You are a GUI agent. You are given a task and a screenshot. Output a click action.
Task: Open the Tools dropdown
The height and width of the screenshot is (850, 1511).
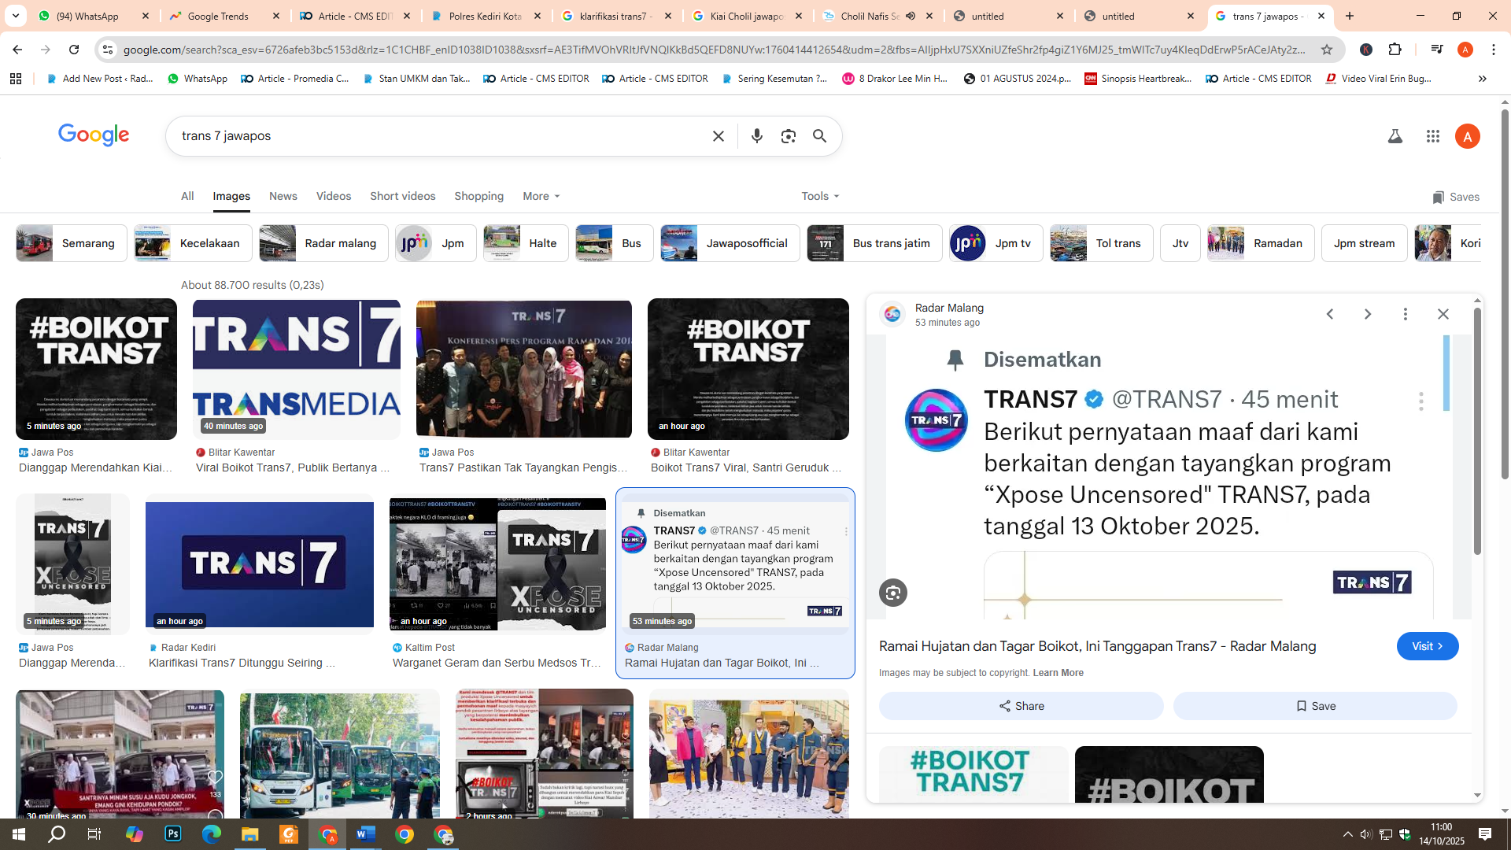(821, 196)
